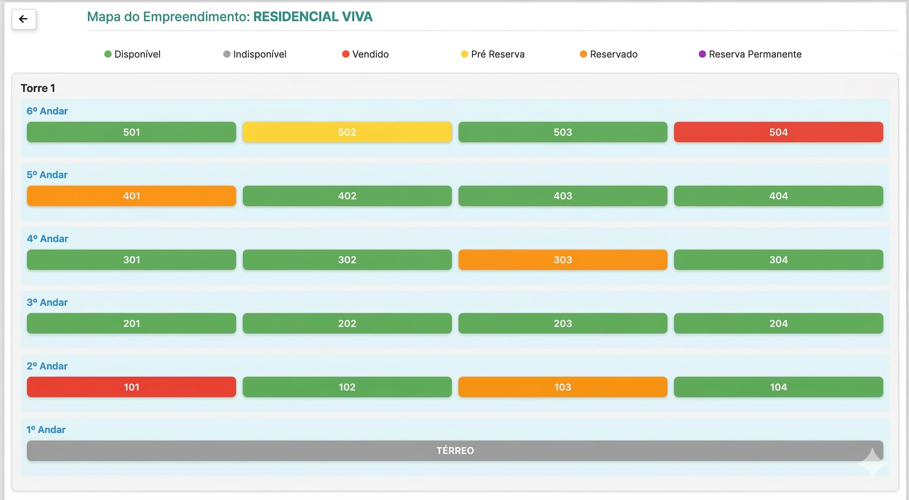Click the gray TÉRREO bar
This screenshot has width=909, height=500.
[x=454, y=451]
